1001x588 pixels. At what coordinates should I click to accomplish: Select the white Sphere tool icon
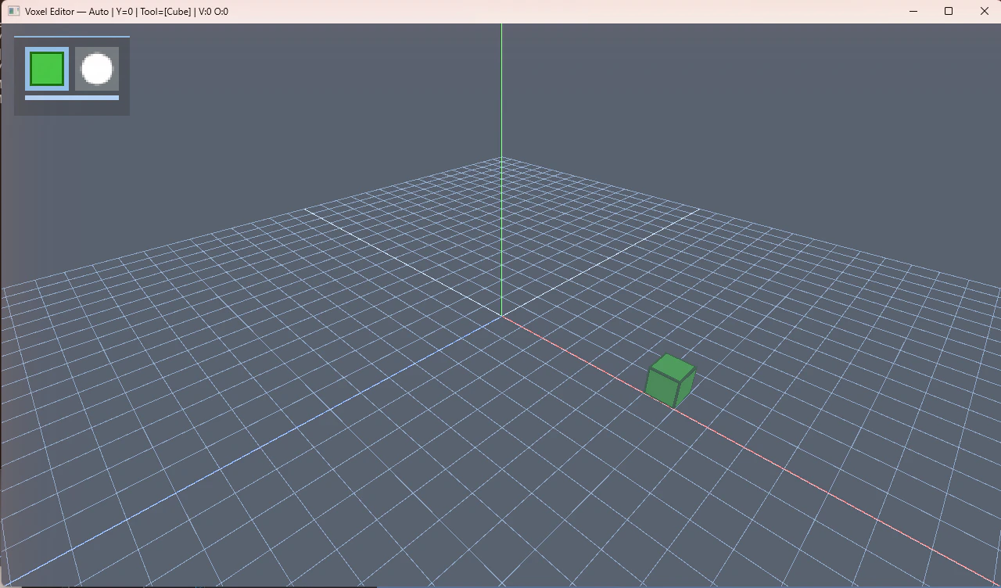coord(97,69)
